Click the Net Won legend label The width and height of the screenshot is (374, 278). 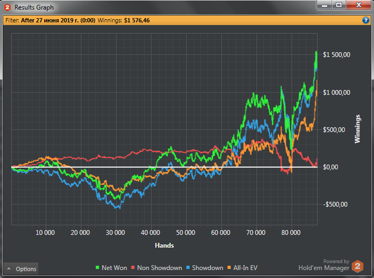[x=114, y=268]
